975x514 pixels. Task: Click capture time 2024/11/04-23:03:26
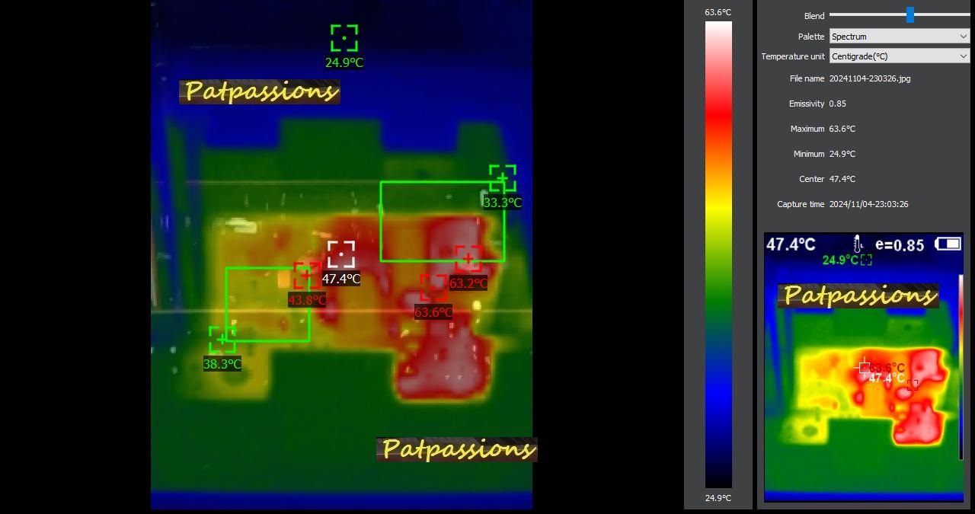click(869, 204)
